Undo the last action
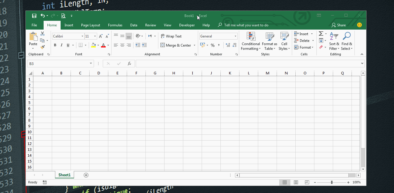Screen dimensions: 394x193 click(x=43, y=16)
